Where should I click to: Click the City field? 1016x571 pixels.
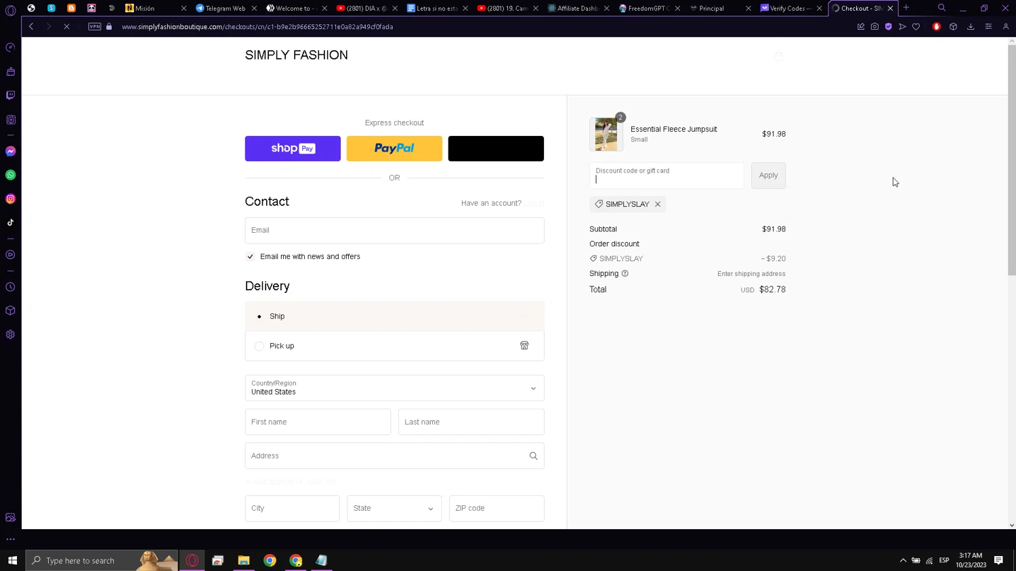click(292, 508)
